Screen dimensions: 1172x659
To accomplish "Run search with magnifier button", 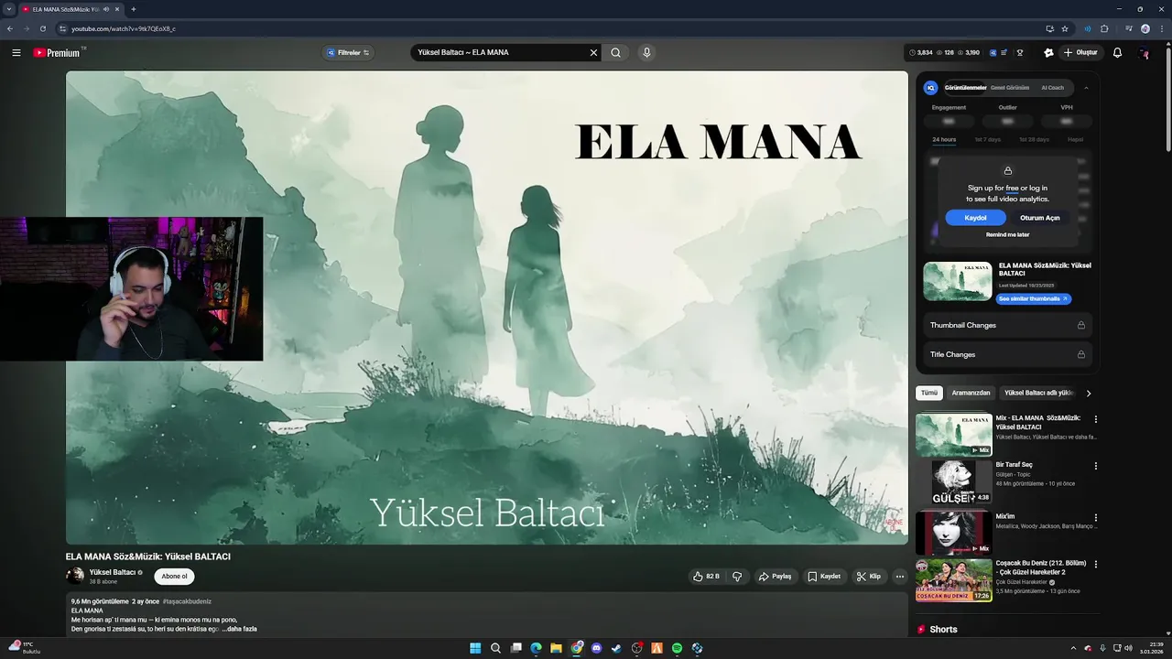I will [616, 53].
